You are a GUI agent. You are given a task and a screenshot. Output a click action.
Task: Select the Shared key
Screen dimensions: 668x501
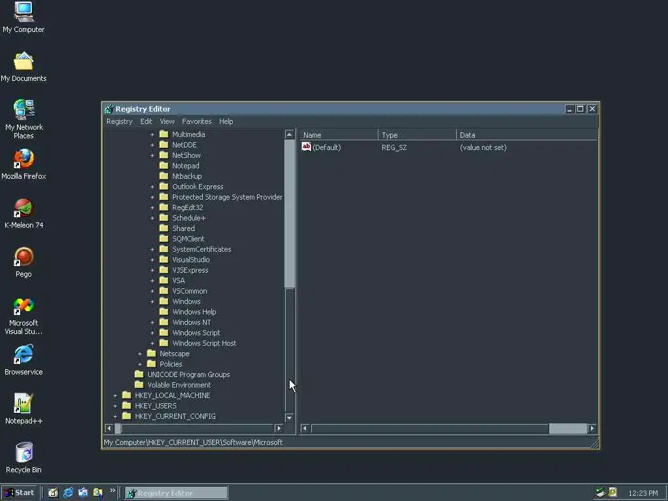coord(183,228)
